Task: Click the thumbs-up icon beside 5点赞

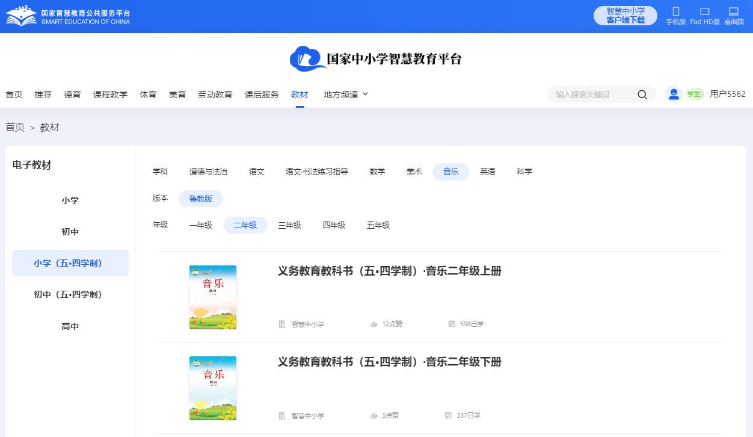Action: tap(374, 415)
